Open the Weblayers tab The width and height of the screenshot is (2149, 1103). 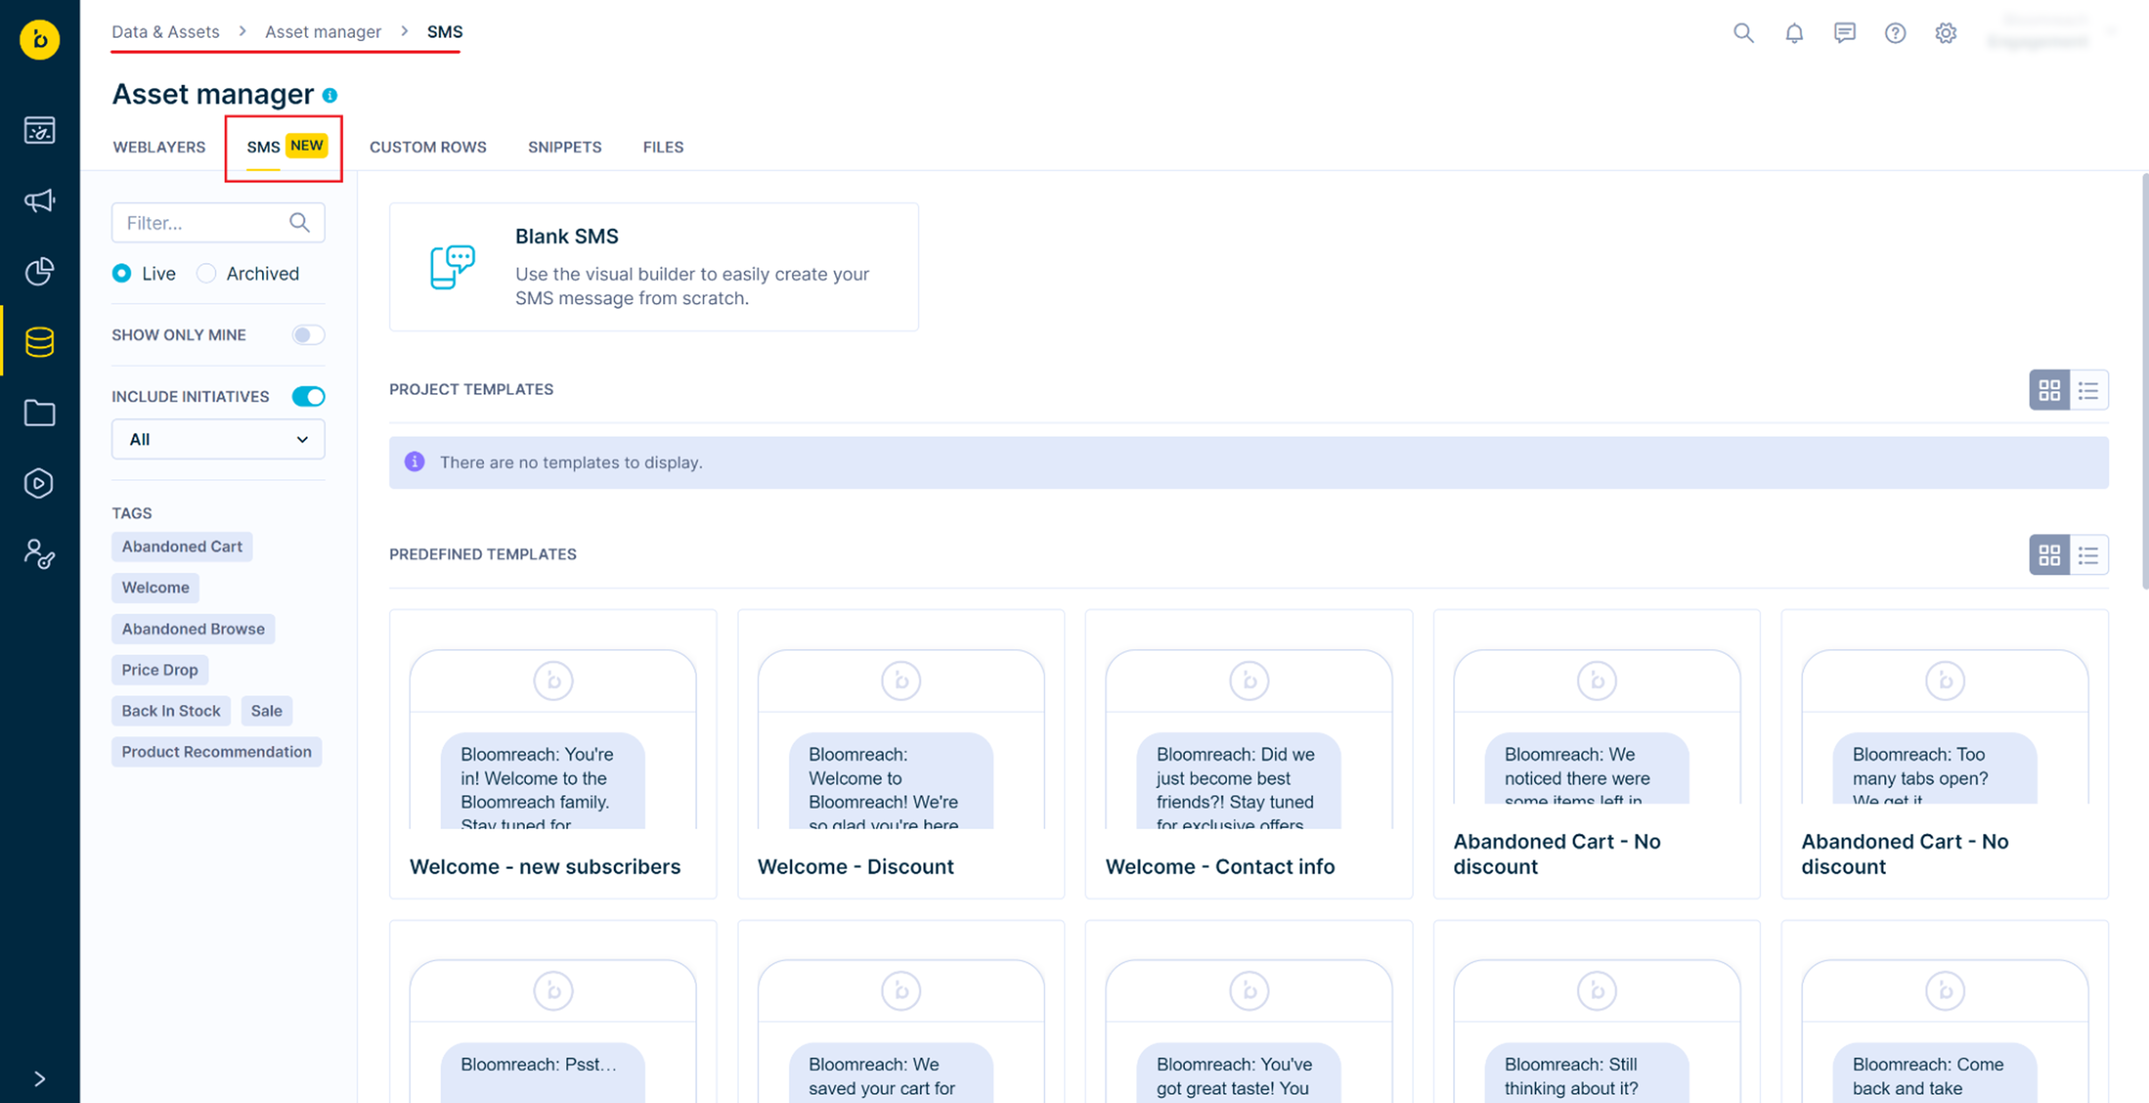(159, 147)
